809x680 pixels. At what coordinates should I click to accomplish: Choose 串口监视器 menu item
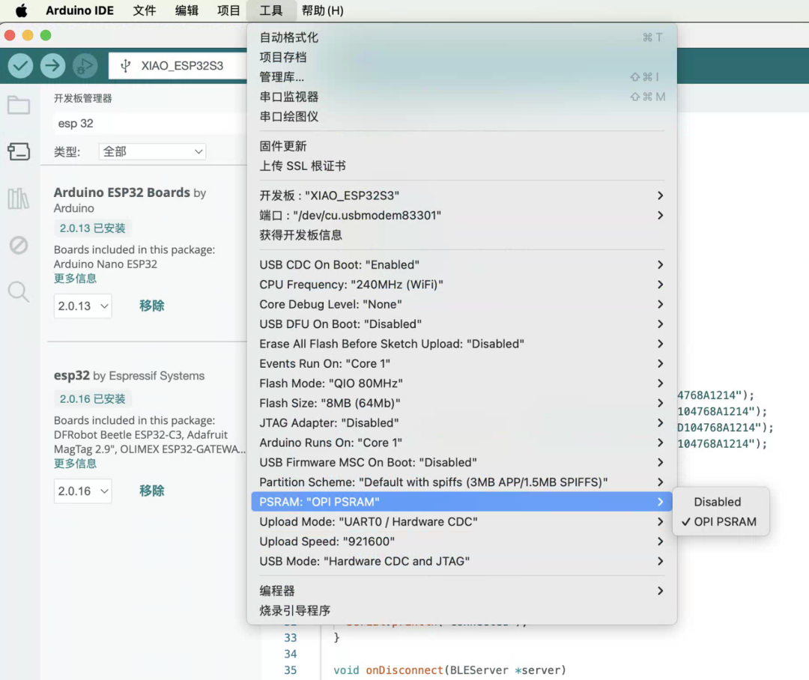(461, 97)
